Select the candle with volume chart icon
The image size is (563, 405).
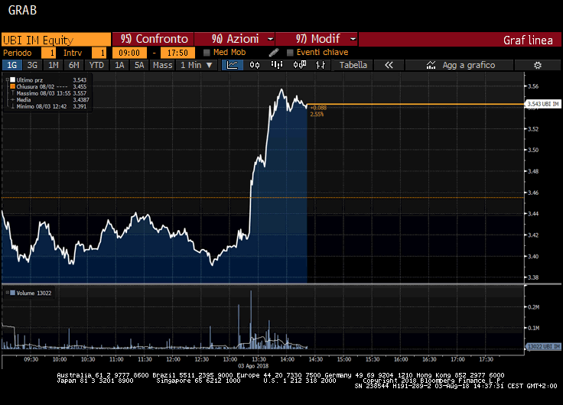[299, 65]
